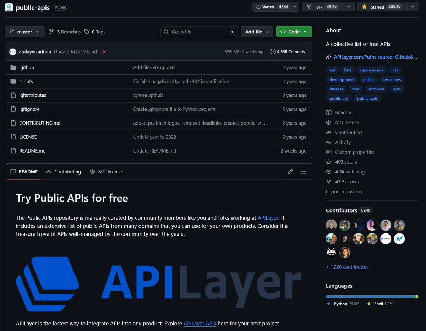Click the public-apis topic tag
The width and height of the screenshot is (426, 331).
[x=367, y=99]
